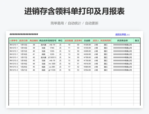Screen dimensions: 149x114
Task: Click the 1月15日 date cell
Action: (24, 51)
